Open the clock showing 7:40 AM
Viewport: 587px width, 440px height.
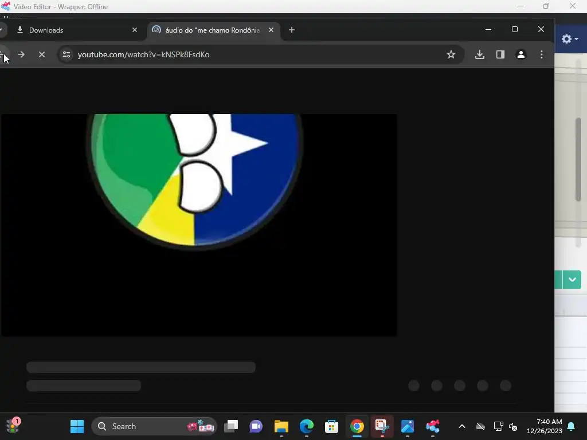pos(545,426)
